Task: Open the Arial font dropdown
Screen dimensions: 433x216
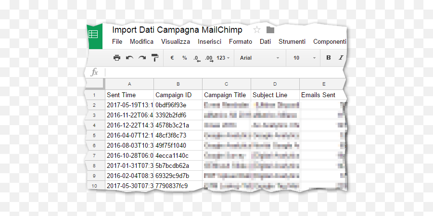Action: coord(260,58)
